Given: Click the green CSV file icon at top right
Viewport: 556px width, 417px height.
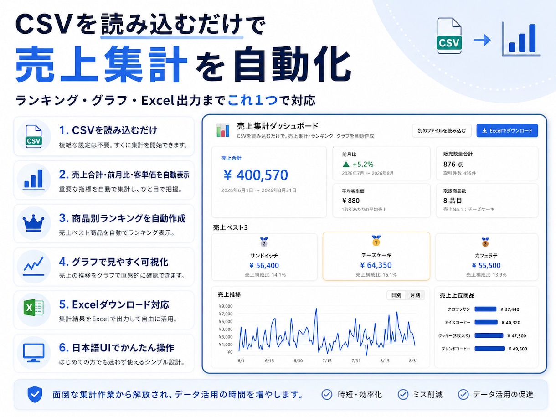Looking at the screenshot, I should 449,36.
